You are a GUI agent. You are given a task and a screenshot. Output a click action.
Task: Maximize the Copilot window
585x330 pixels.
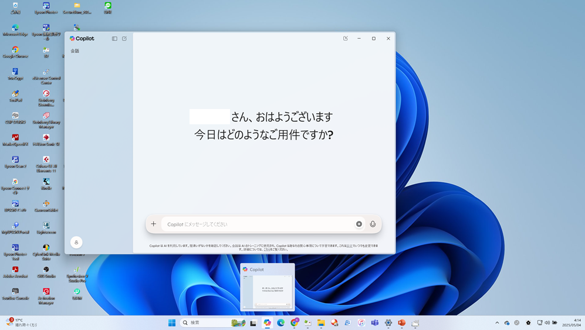(x=374, y=39)
